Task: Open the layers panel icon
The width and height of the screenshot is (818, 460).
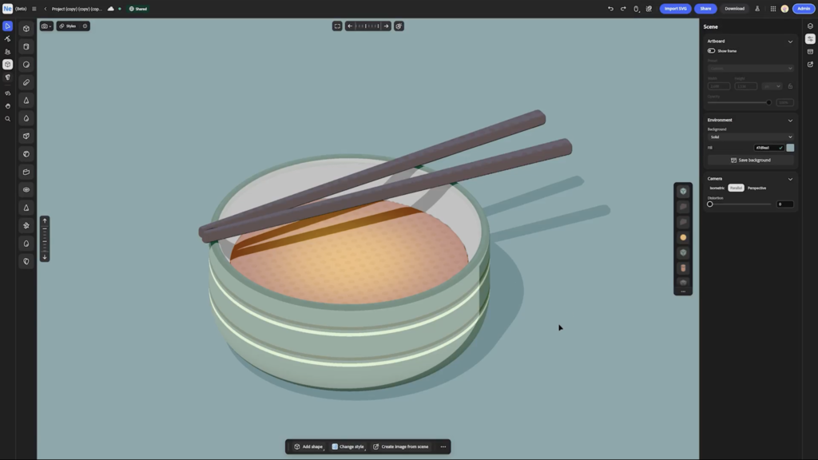Action: [x=810, y=26]
